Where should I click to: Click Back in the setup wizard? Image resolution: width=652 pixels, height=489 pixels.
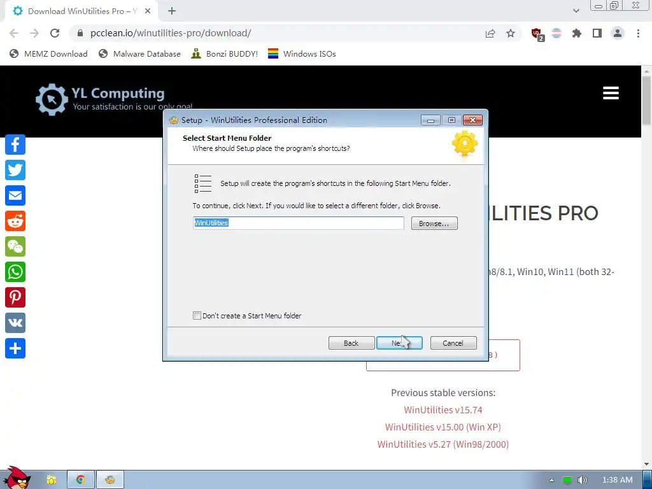point(351,343)
